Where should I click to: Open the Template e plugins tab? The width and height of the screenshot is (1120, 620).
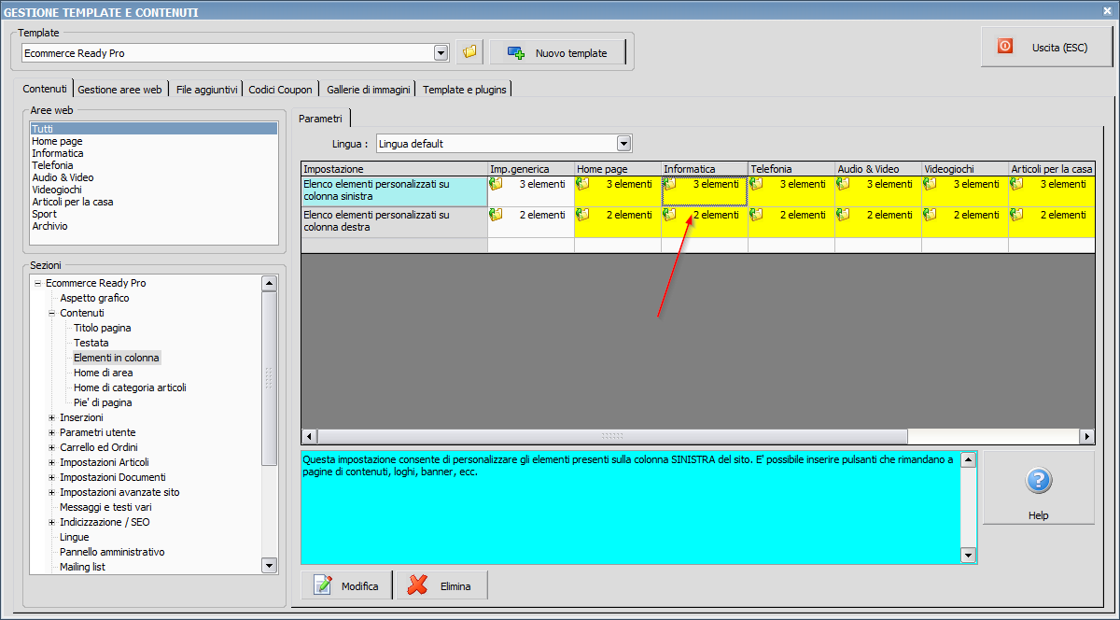point(465,90)
